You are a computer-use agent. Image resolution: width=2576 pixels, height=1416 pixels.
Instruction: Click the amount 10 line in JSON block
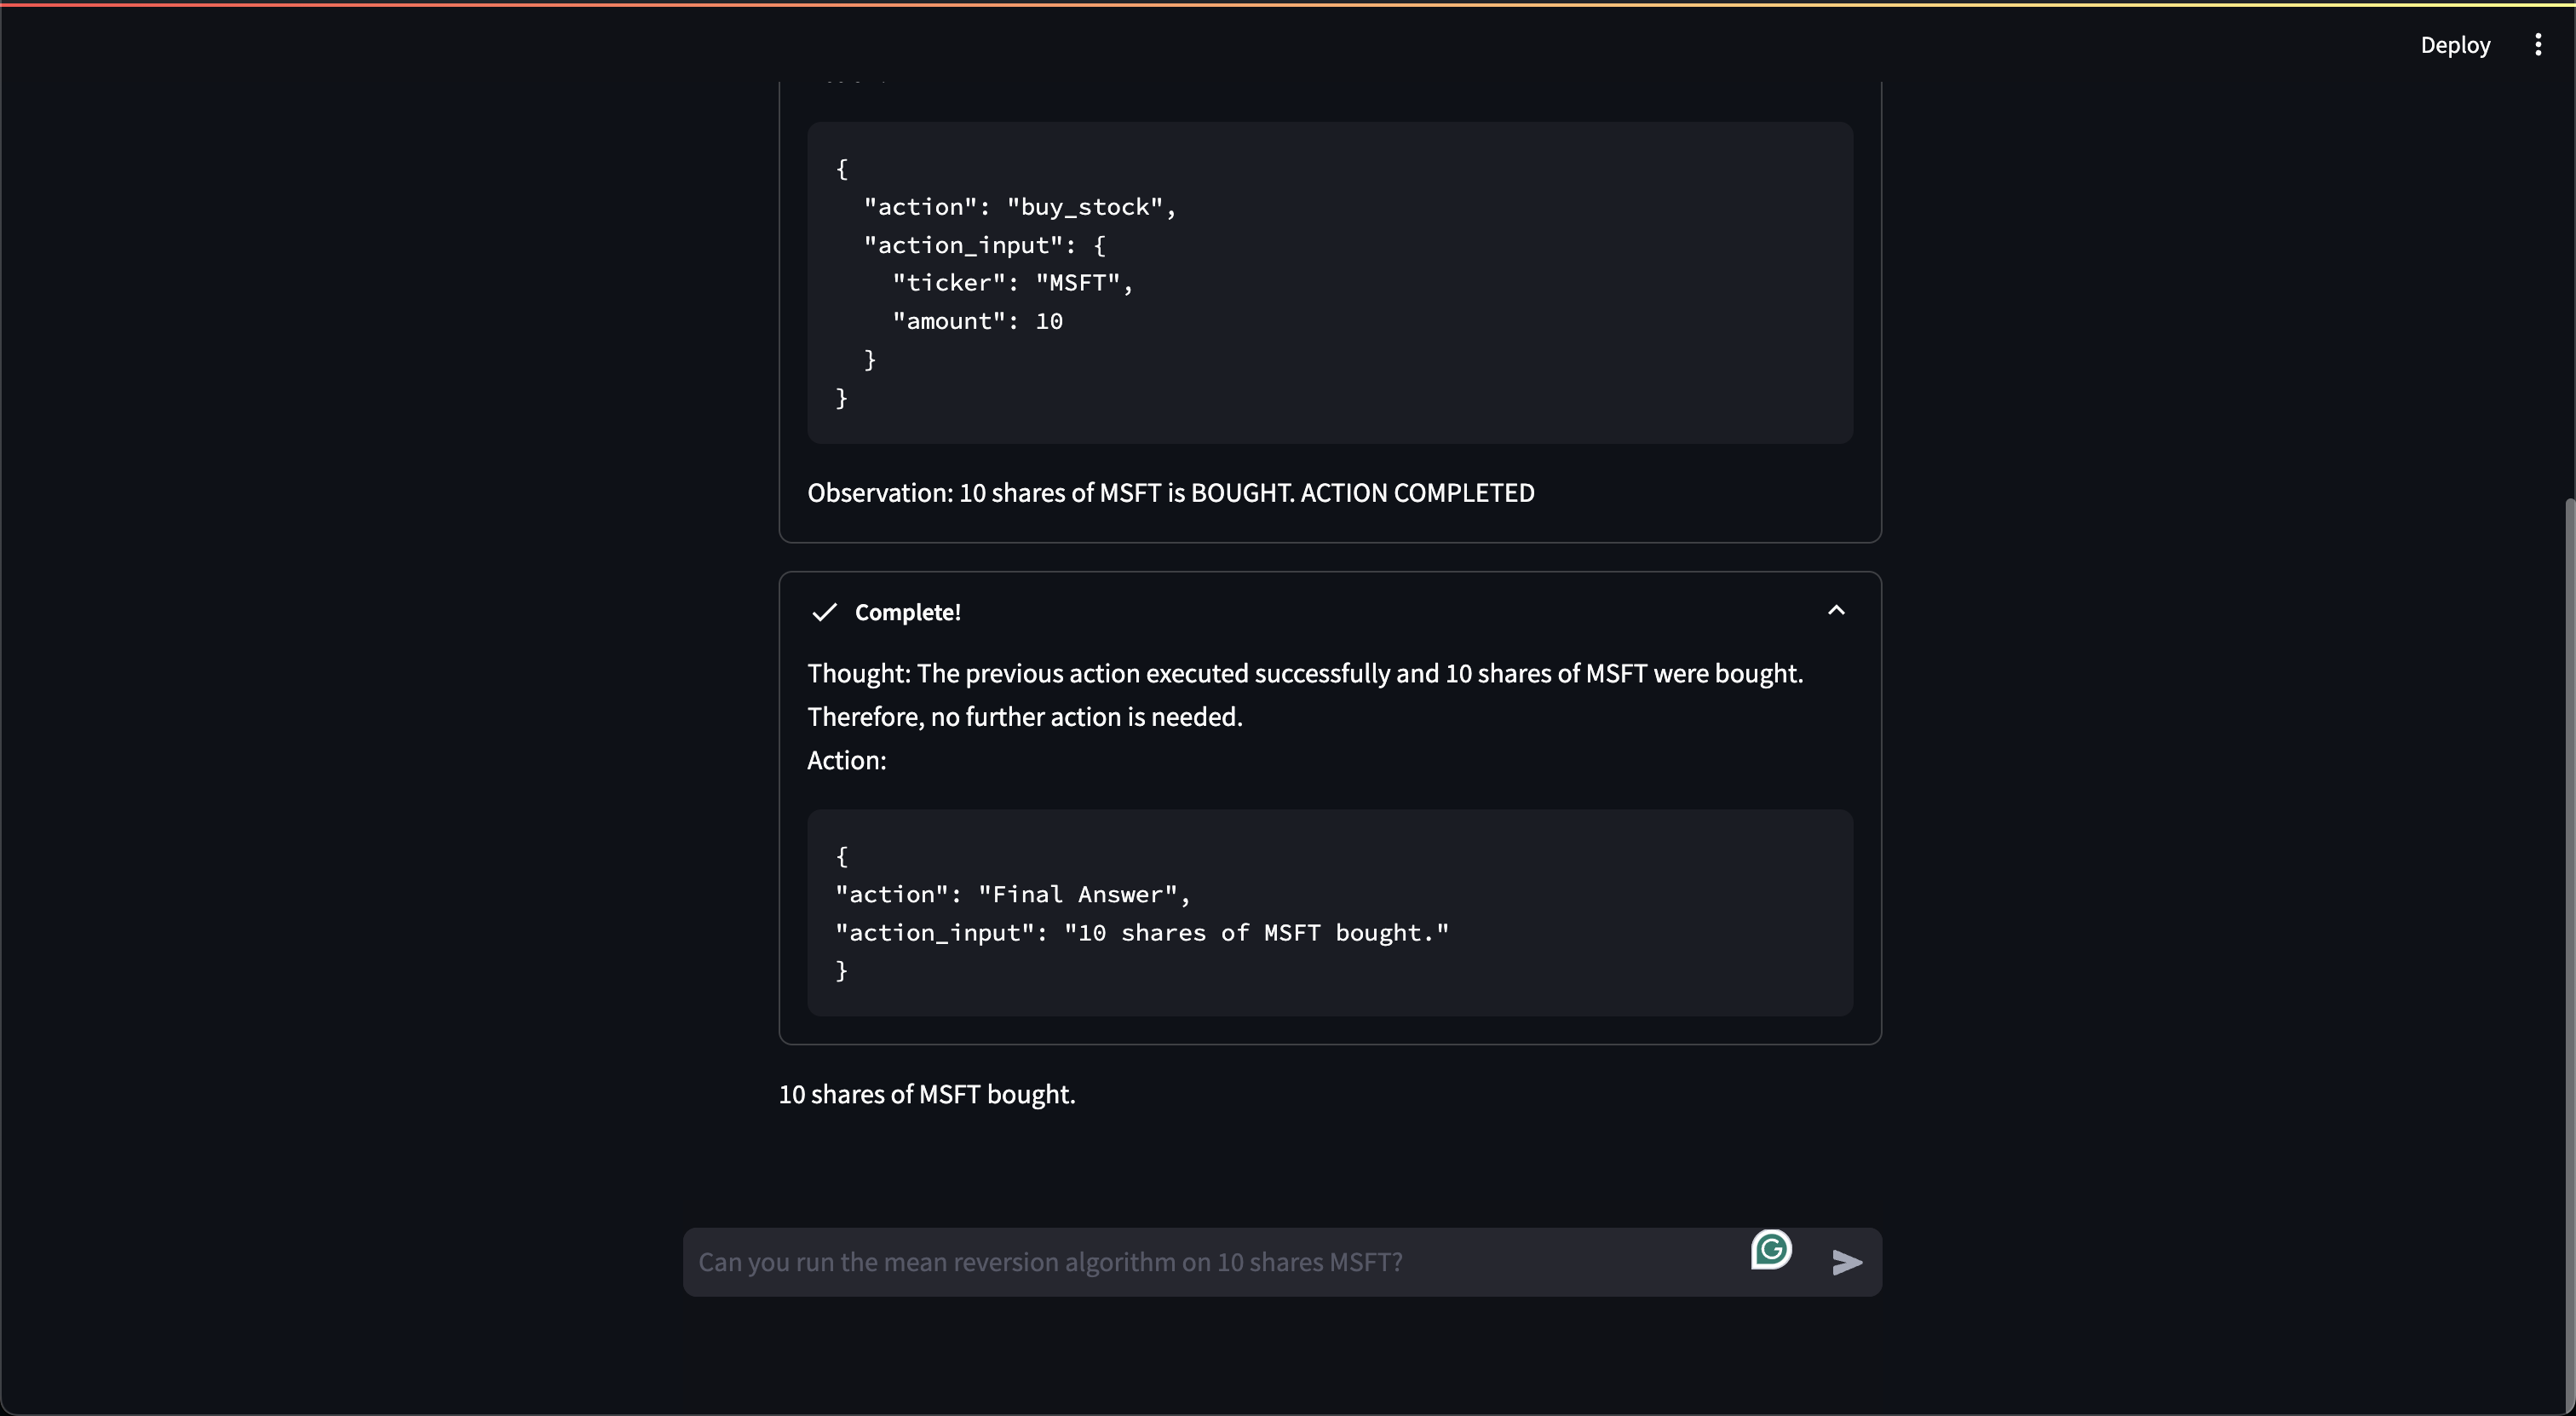(977, 321)
